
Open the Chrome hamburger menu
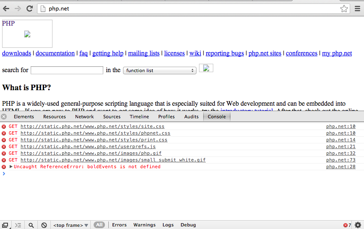(358, 9)
